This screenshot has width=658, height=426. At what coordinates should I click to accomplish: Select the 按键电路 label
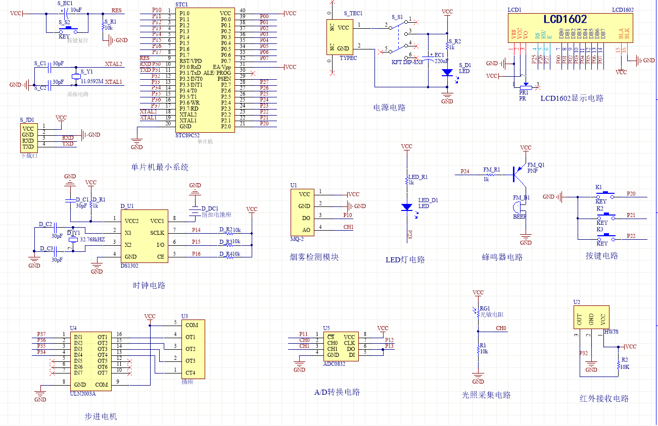pos(602,255)
